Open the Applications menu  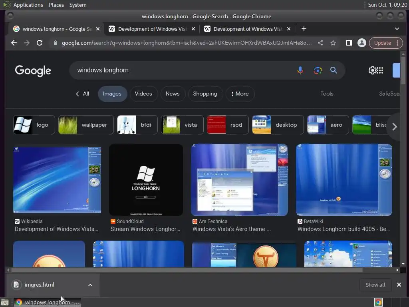28,5
